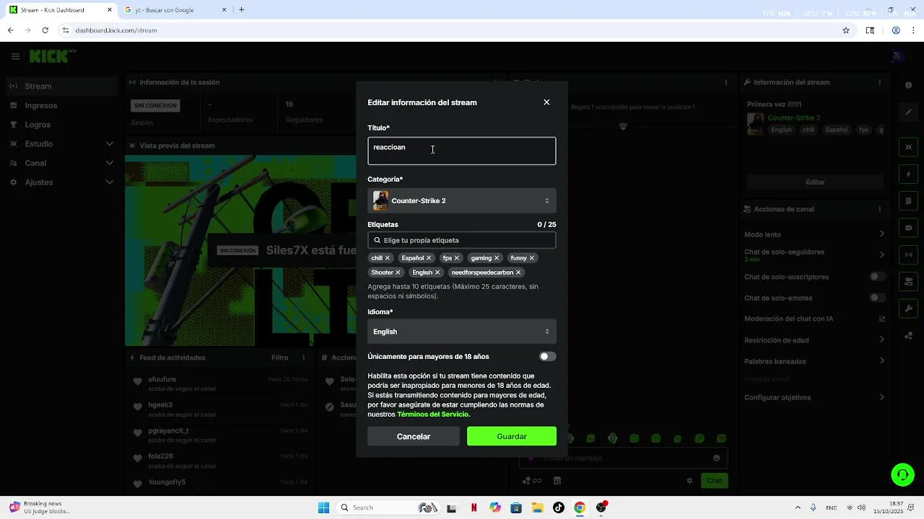Expand the Estudio sidebar section
Screen dimensions: 924x519
61,143
